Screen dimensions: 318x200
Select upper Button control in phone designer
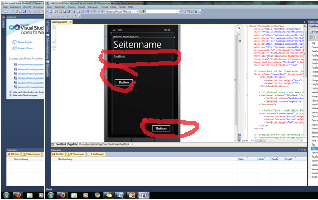[x=124, y=82]
